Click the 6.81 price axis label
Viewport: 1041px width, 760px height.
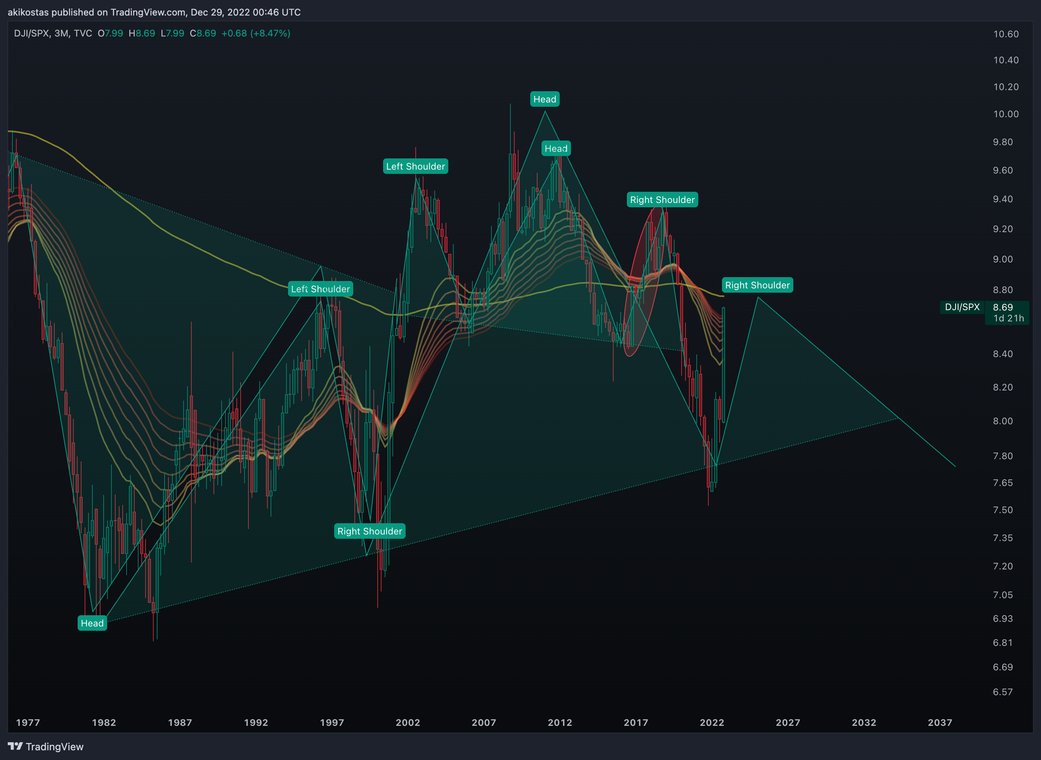point(1003,643)
